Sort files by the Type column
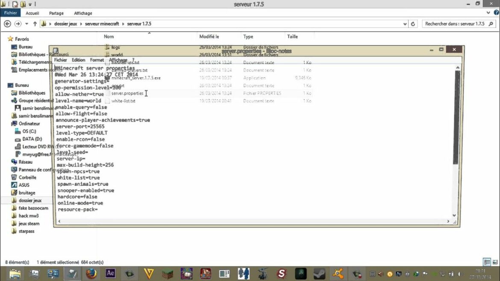Viewport: 500px width, 281px height. (x=248, y=37)
